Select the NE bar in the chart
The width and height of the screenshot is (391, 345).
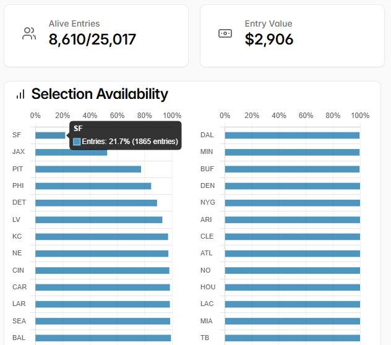coord(101,253)
